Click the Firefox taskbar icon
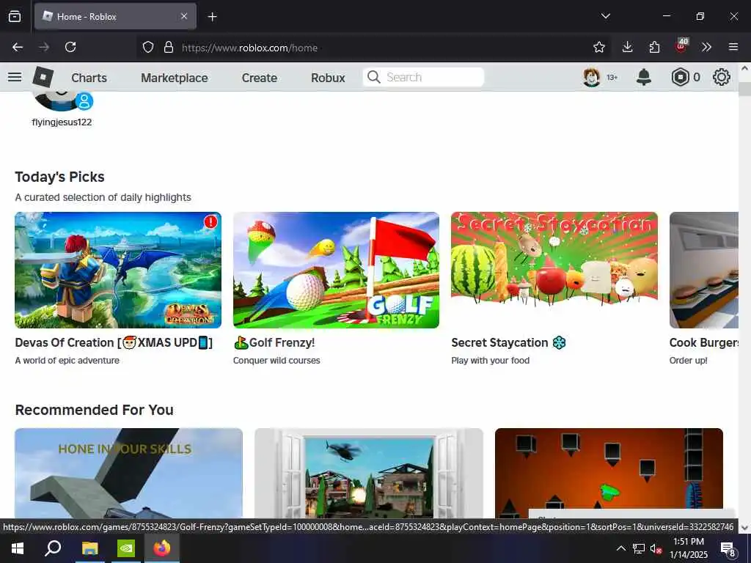Screen dimensions: 751x563 tap(162, 548)
